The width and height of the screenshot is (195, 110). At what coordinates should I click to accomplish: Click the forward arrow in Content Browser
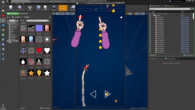tap(10, 17)
